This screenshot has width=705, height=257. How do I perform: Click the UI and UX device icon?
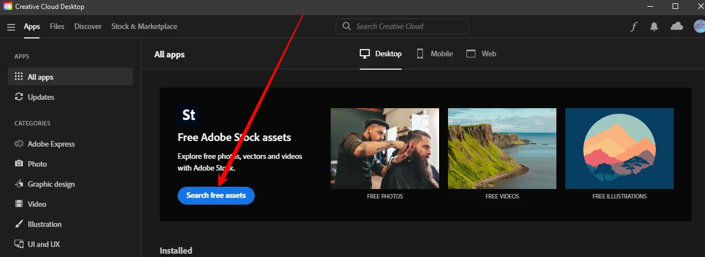18,244
